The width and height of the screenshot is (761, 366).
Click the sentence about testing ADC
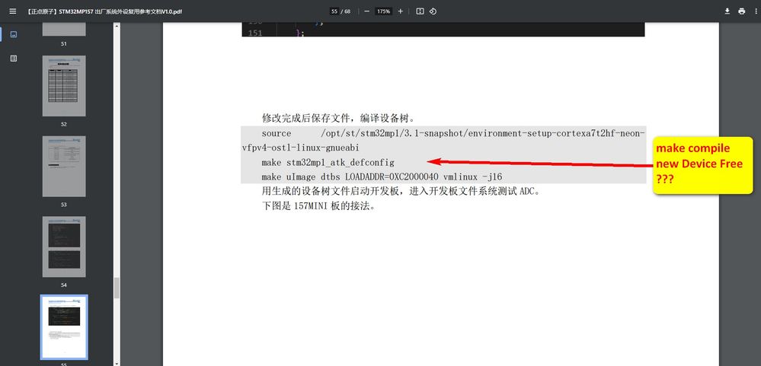[x=401, y=191]
